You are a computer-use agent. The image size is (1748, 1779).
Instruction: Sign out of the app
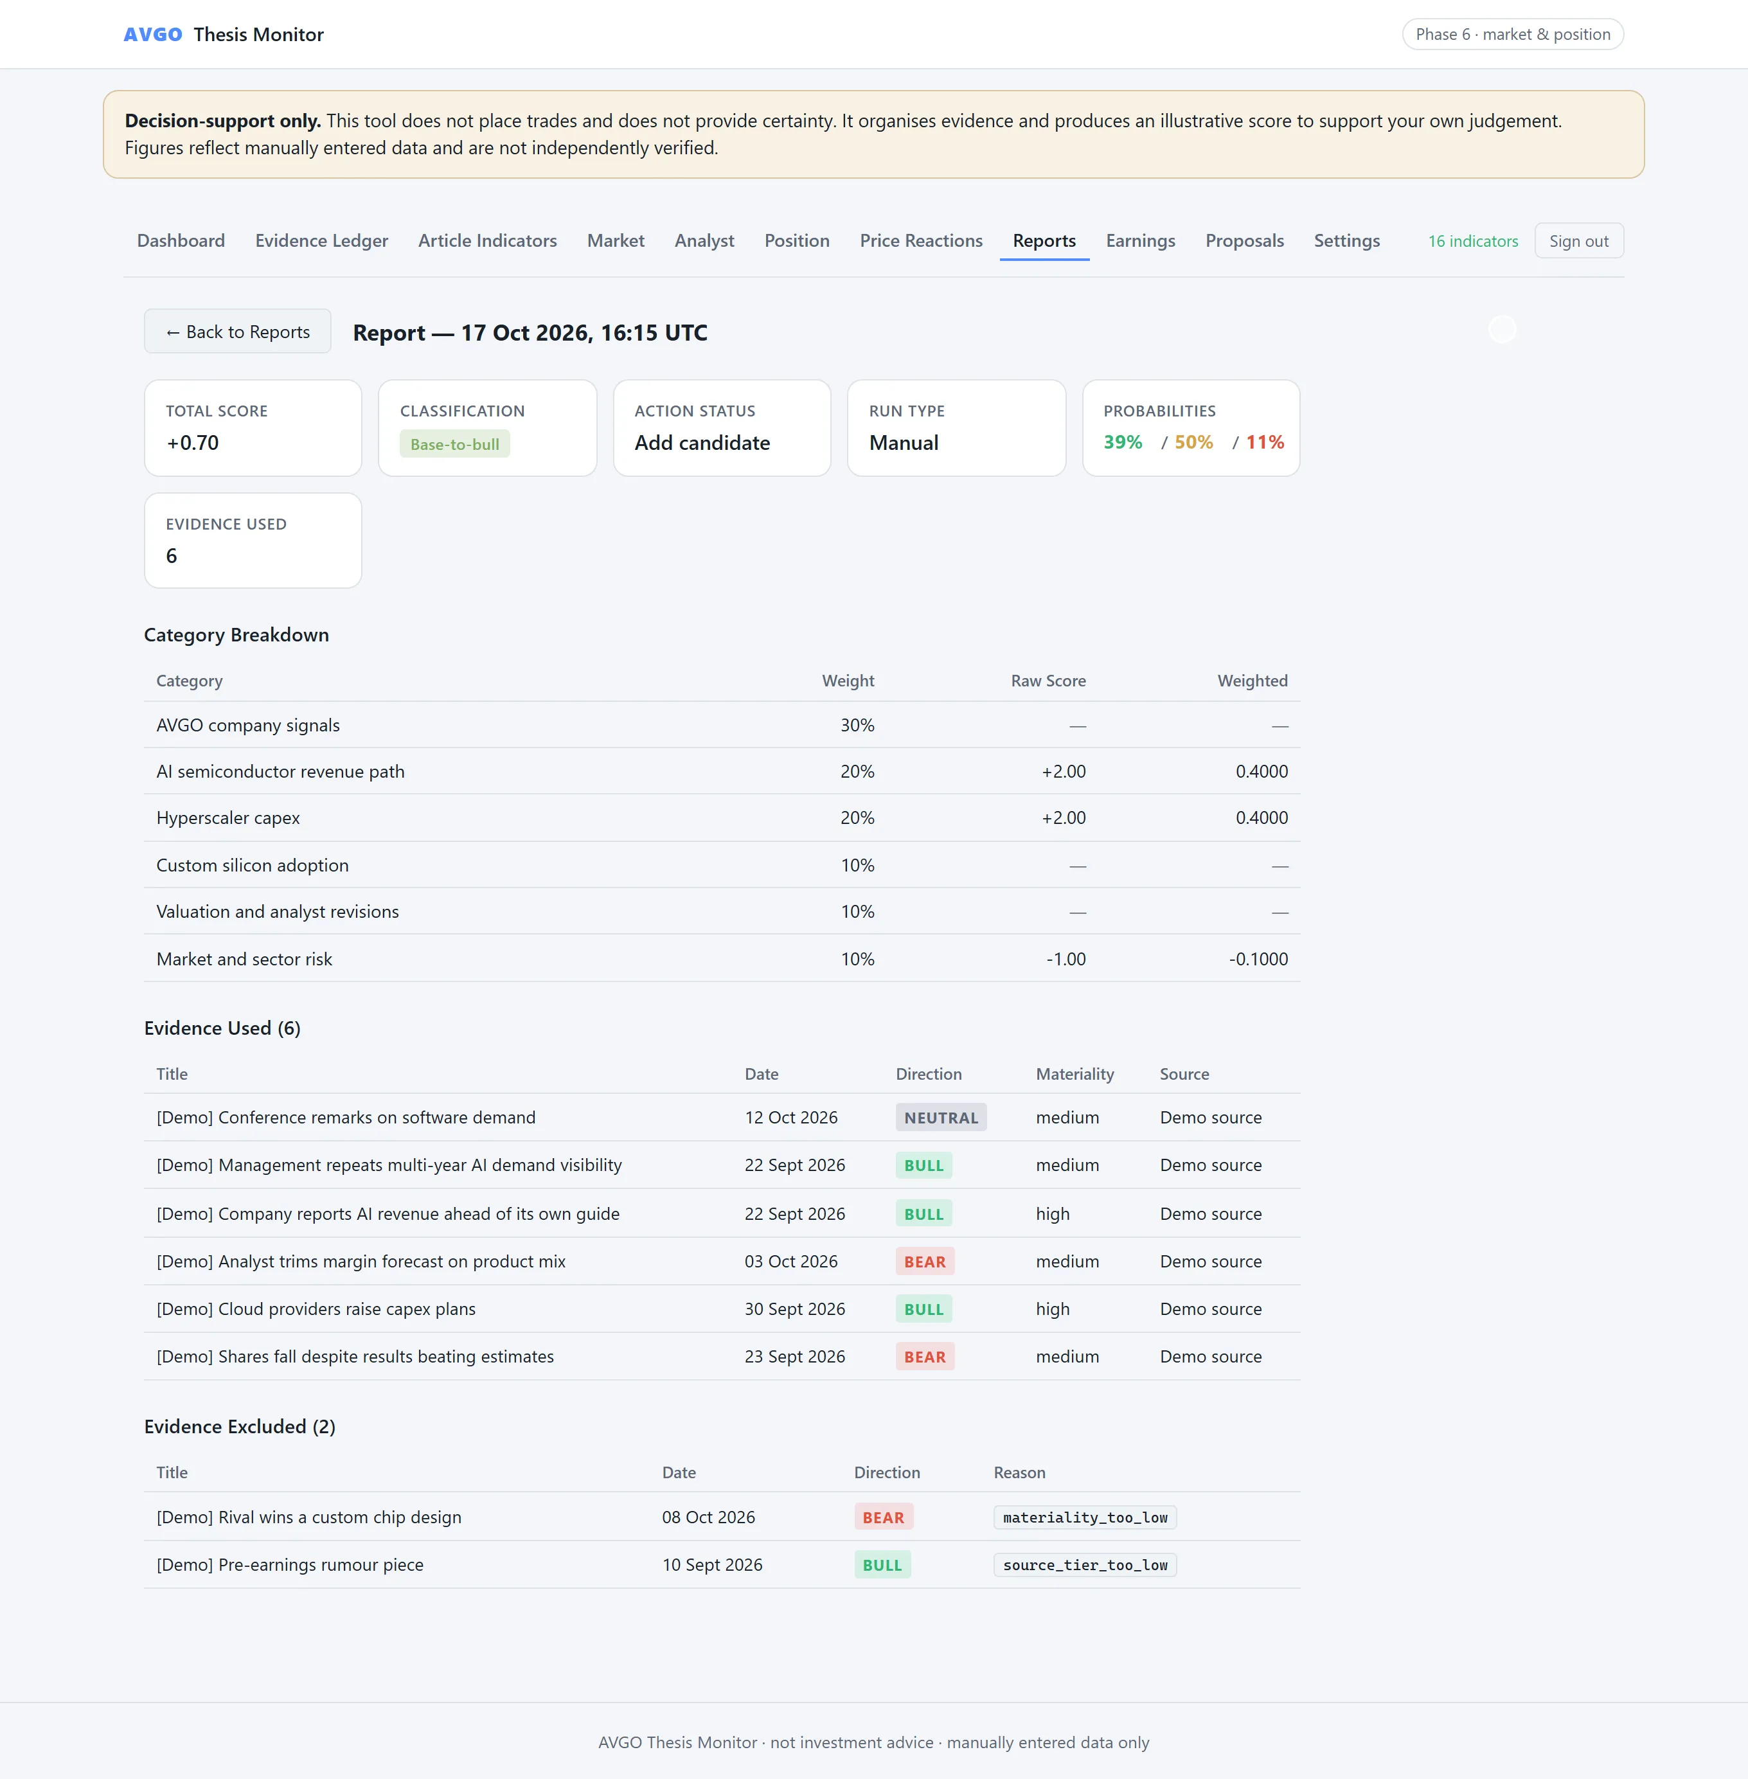tap(1578, 242)
